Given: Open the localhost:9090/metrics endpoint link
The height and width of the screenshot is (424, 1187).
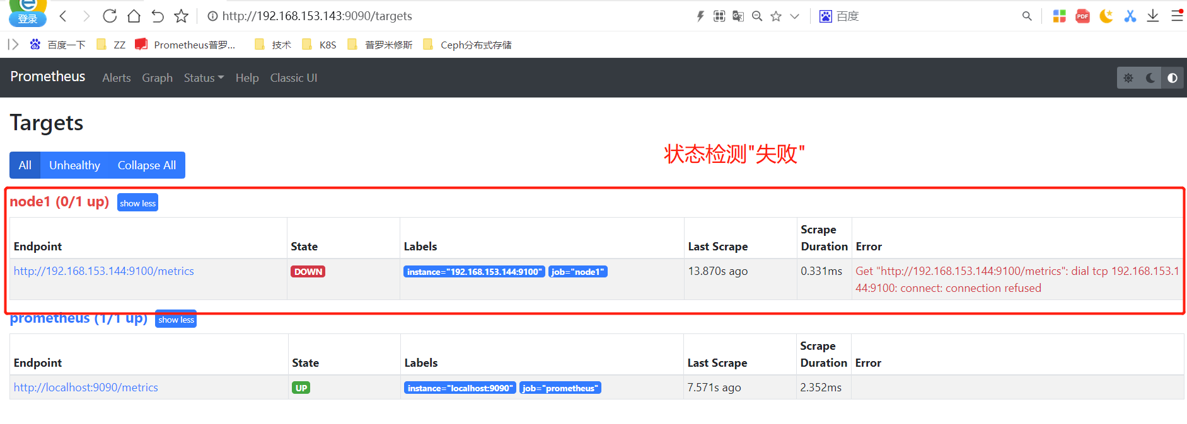Looking at the screenshot, I should pyautogui.click(x=86, y=388).
